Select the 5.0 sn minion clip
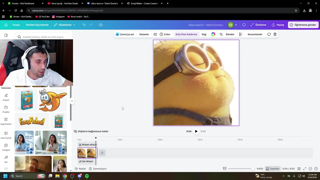Viewport: 320px width, 180px height. click(87, 153)
